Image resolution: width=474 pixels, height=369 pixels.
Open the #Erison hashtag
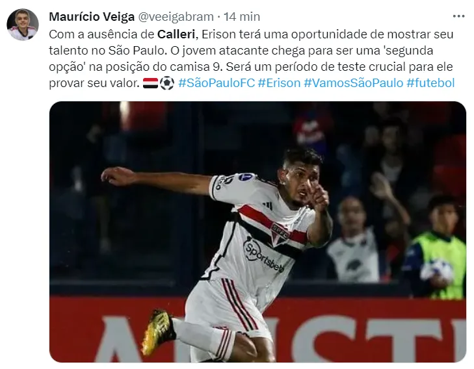279,83
